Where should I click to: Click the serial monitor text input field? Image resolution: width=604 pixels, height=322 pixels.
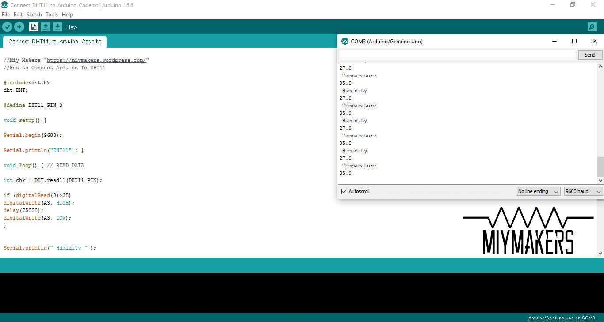[x=458, y=55]
